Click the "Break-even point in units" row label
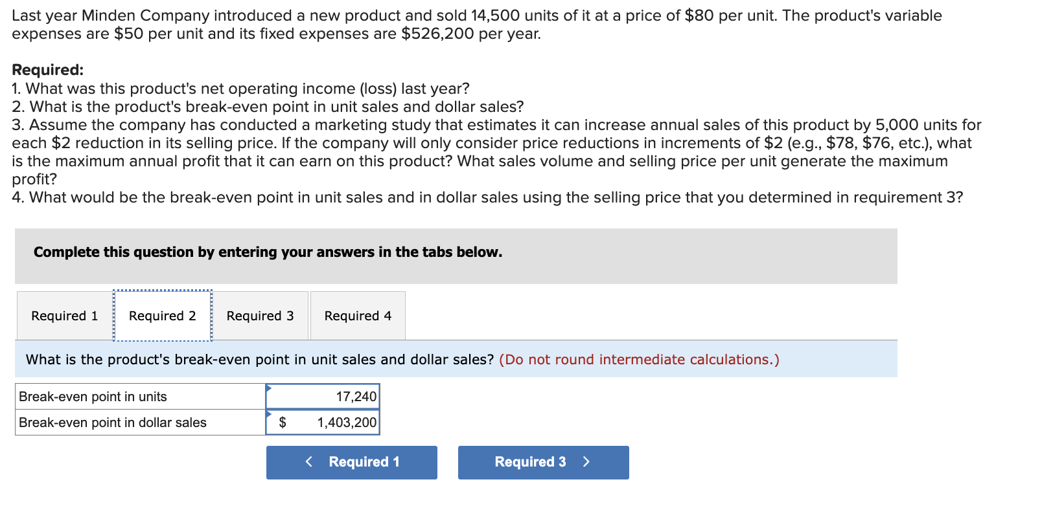The width and height of the screenshot is (1042, 506). click(93, 397)
